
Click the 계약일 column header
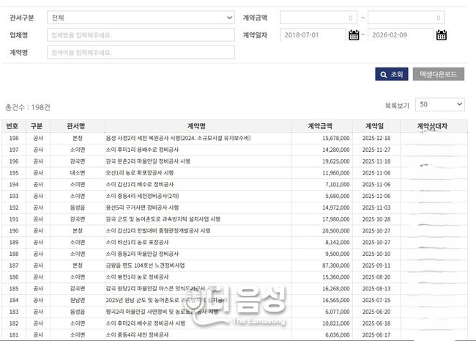pyautogui.click(x=379, y=126)
